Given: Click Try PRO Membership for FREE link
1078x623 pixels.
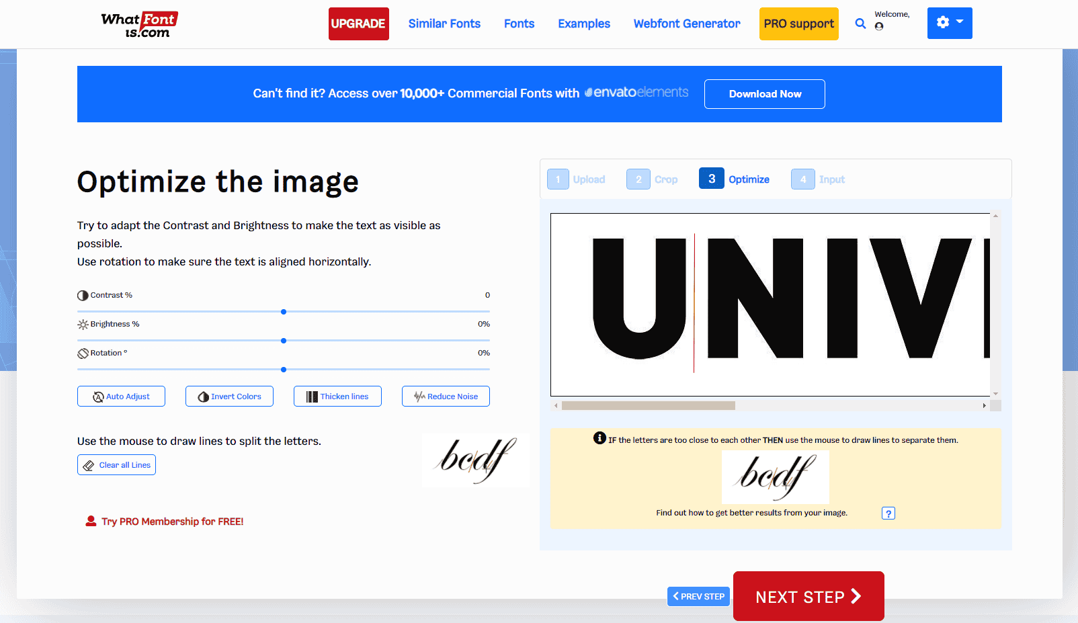Looking at the screenshot, I should coord(165,522).
